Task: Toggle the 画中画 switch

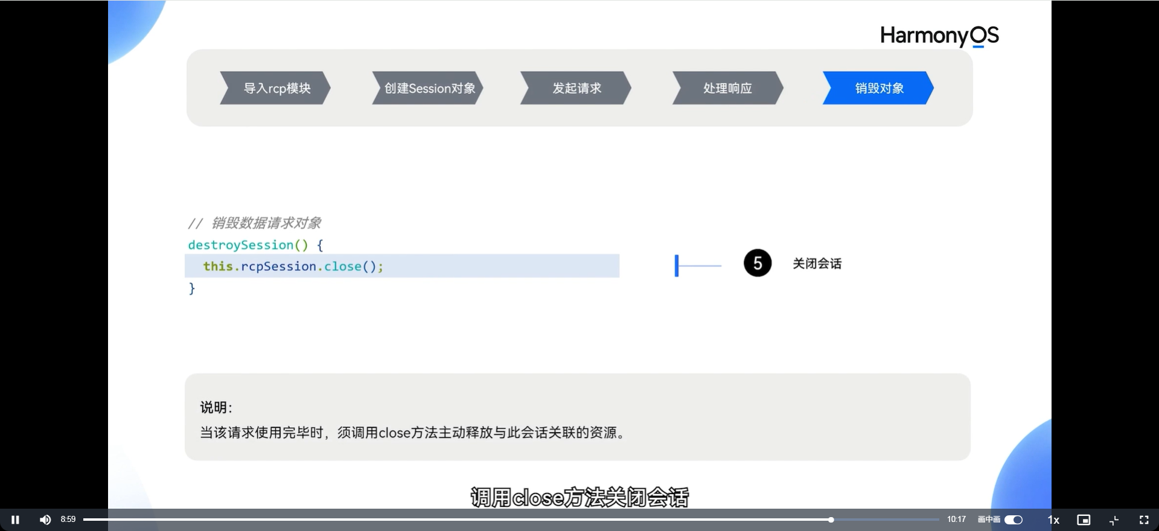Action: coord(1014,520)
